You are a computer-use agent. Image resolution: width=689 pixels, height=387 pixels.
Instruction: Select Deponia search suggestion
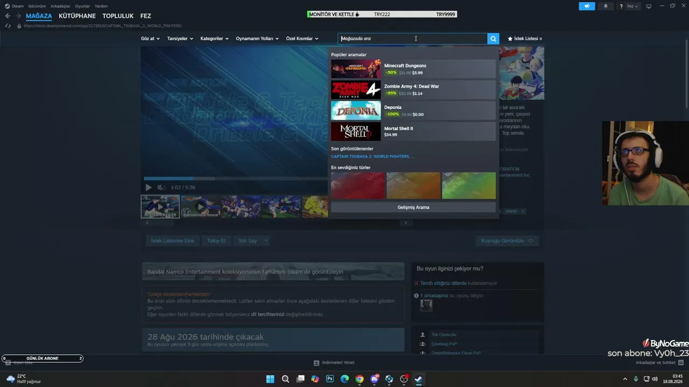coord(413,111)
